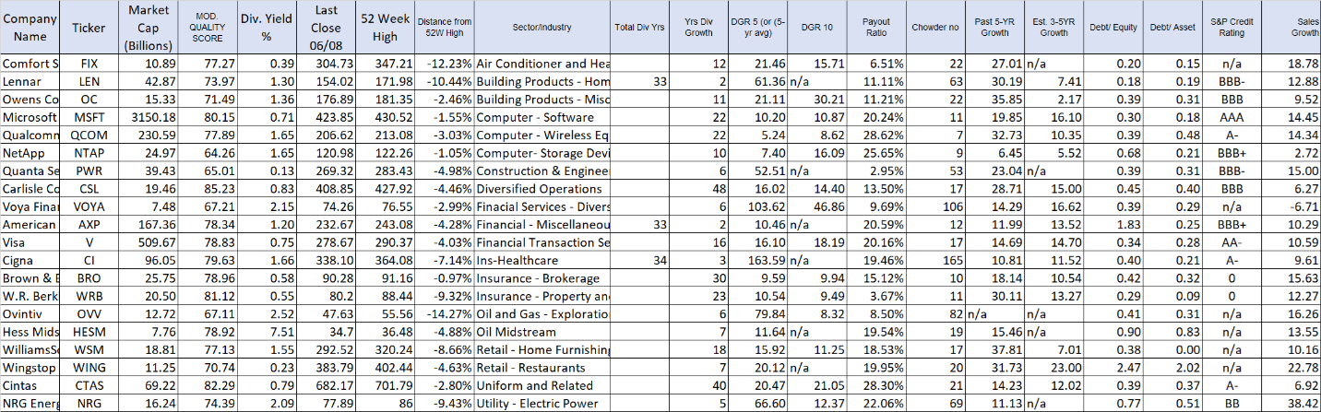Click the OC ticker cell
This screenshot has height=412, width=1321.
pyautogui.click(x=89, y=100)
